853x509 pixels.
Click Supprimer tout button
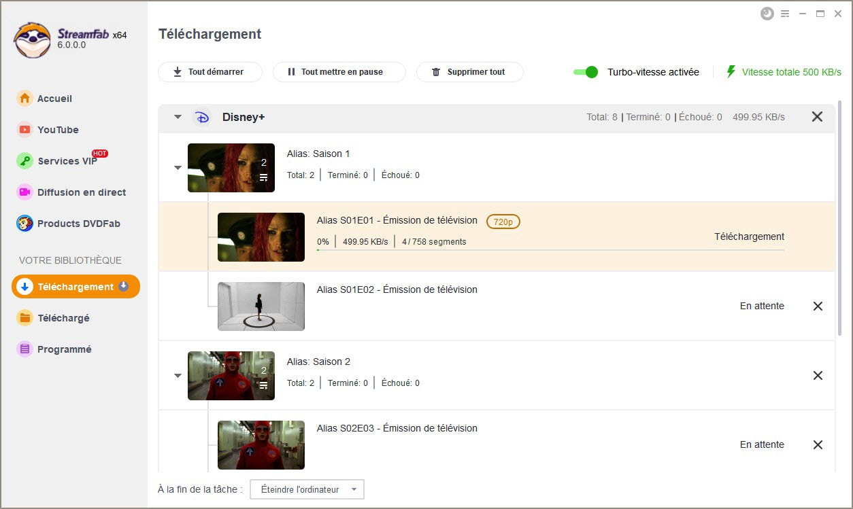tap(470, 72)
